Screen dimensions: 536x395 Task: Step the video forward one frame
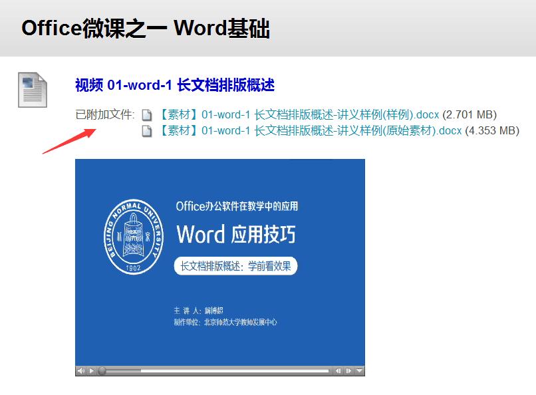coord(349,371)
